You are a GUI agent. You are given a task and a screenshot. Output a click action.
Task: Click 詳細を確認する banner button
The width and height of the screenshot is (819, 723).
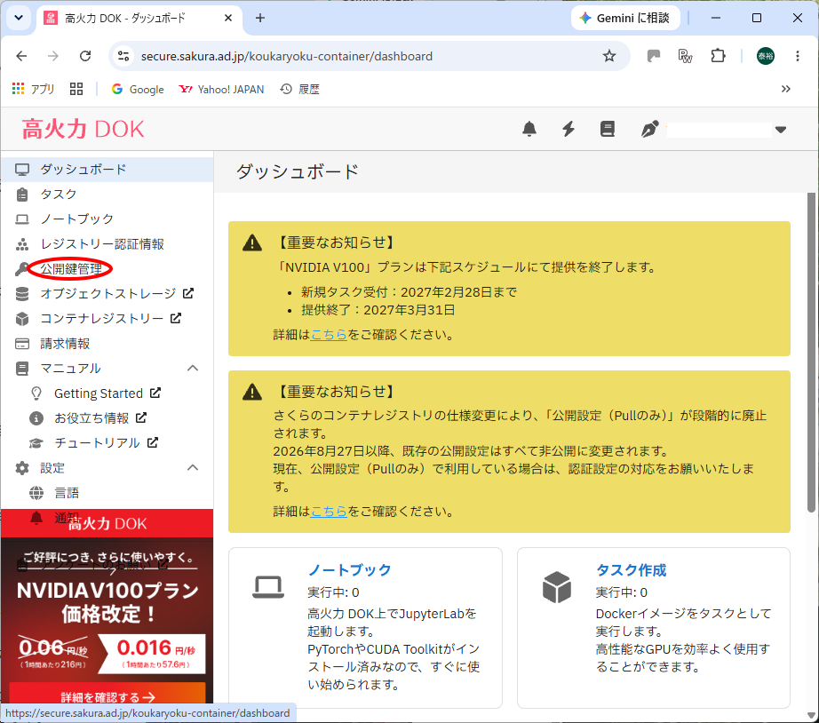(107, 697)
